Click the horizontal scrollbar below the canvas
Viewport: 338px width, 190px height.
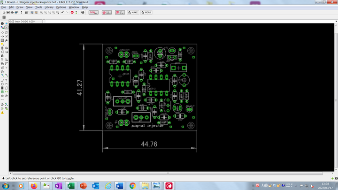(x=168, y=173)
